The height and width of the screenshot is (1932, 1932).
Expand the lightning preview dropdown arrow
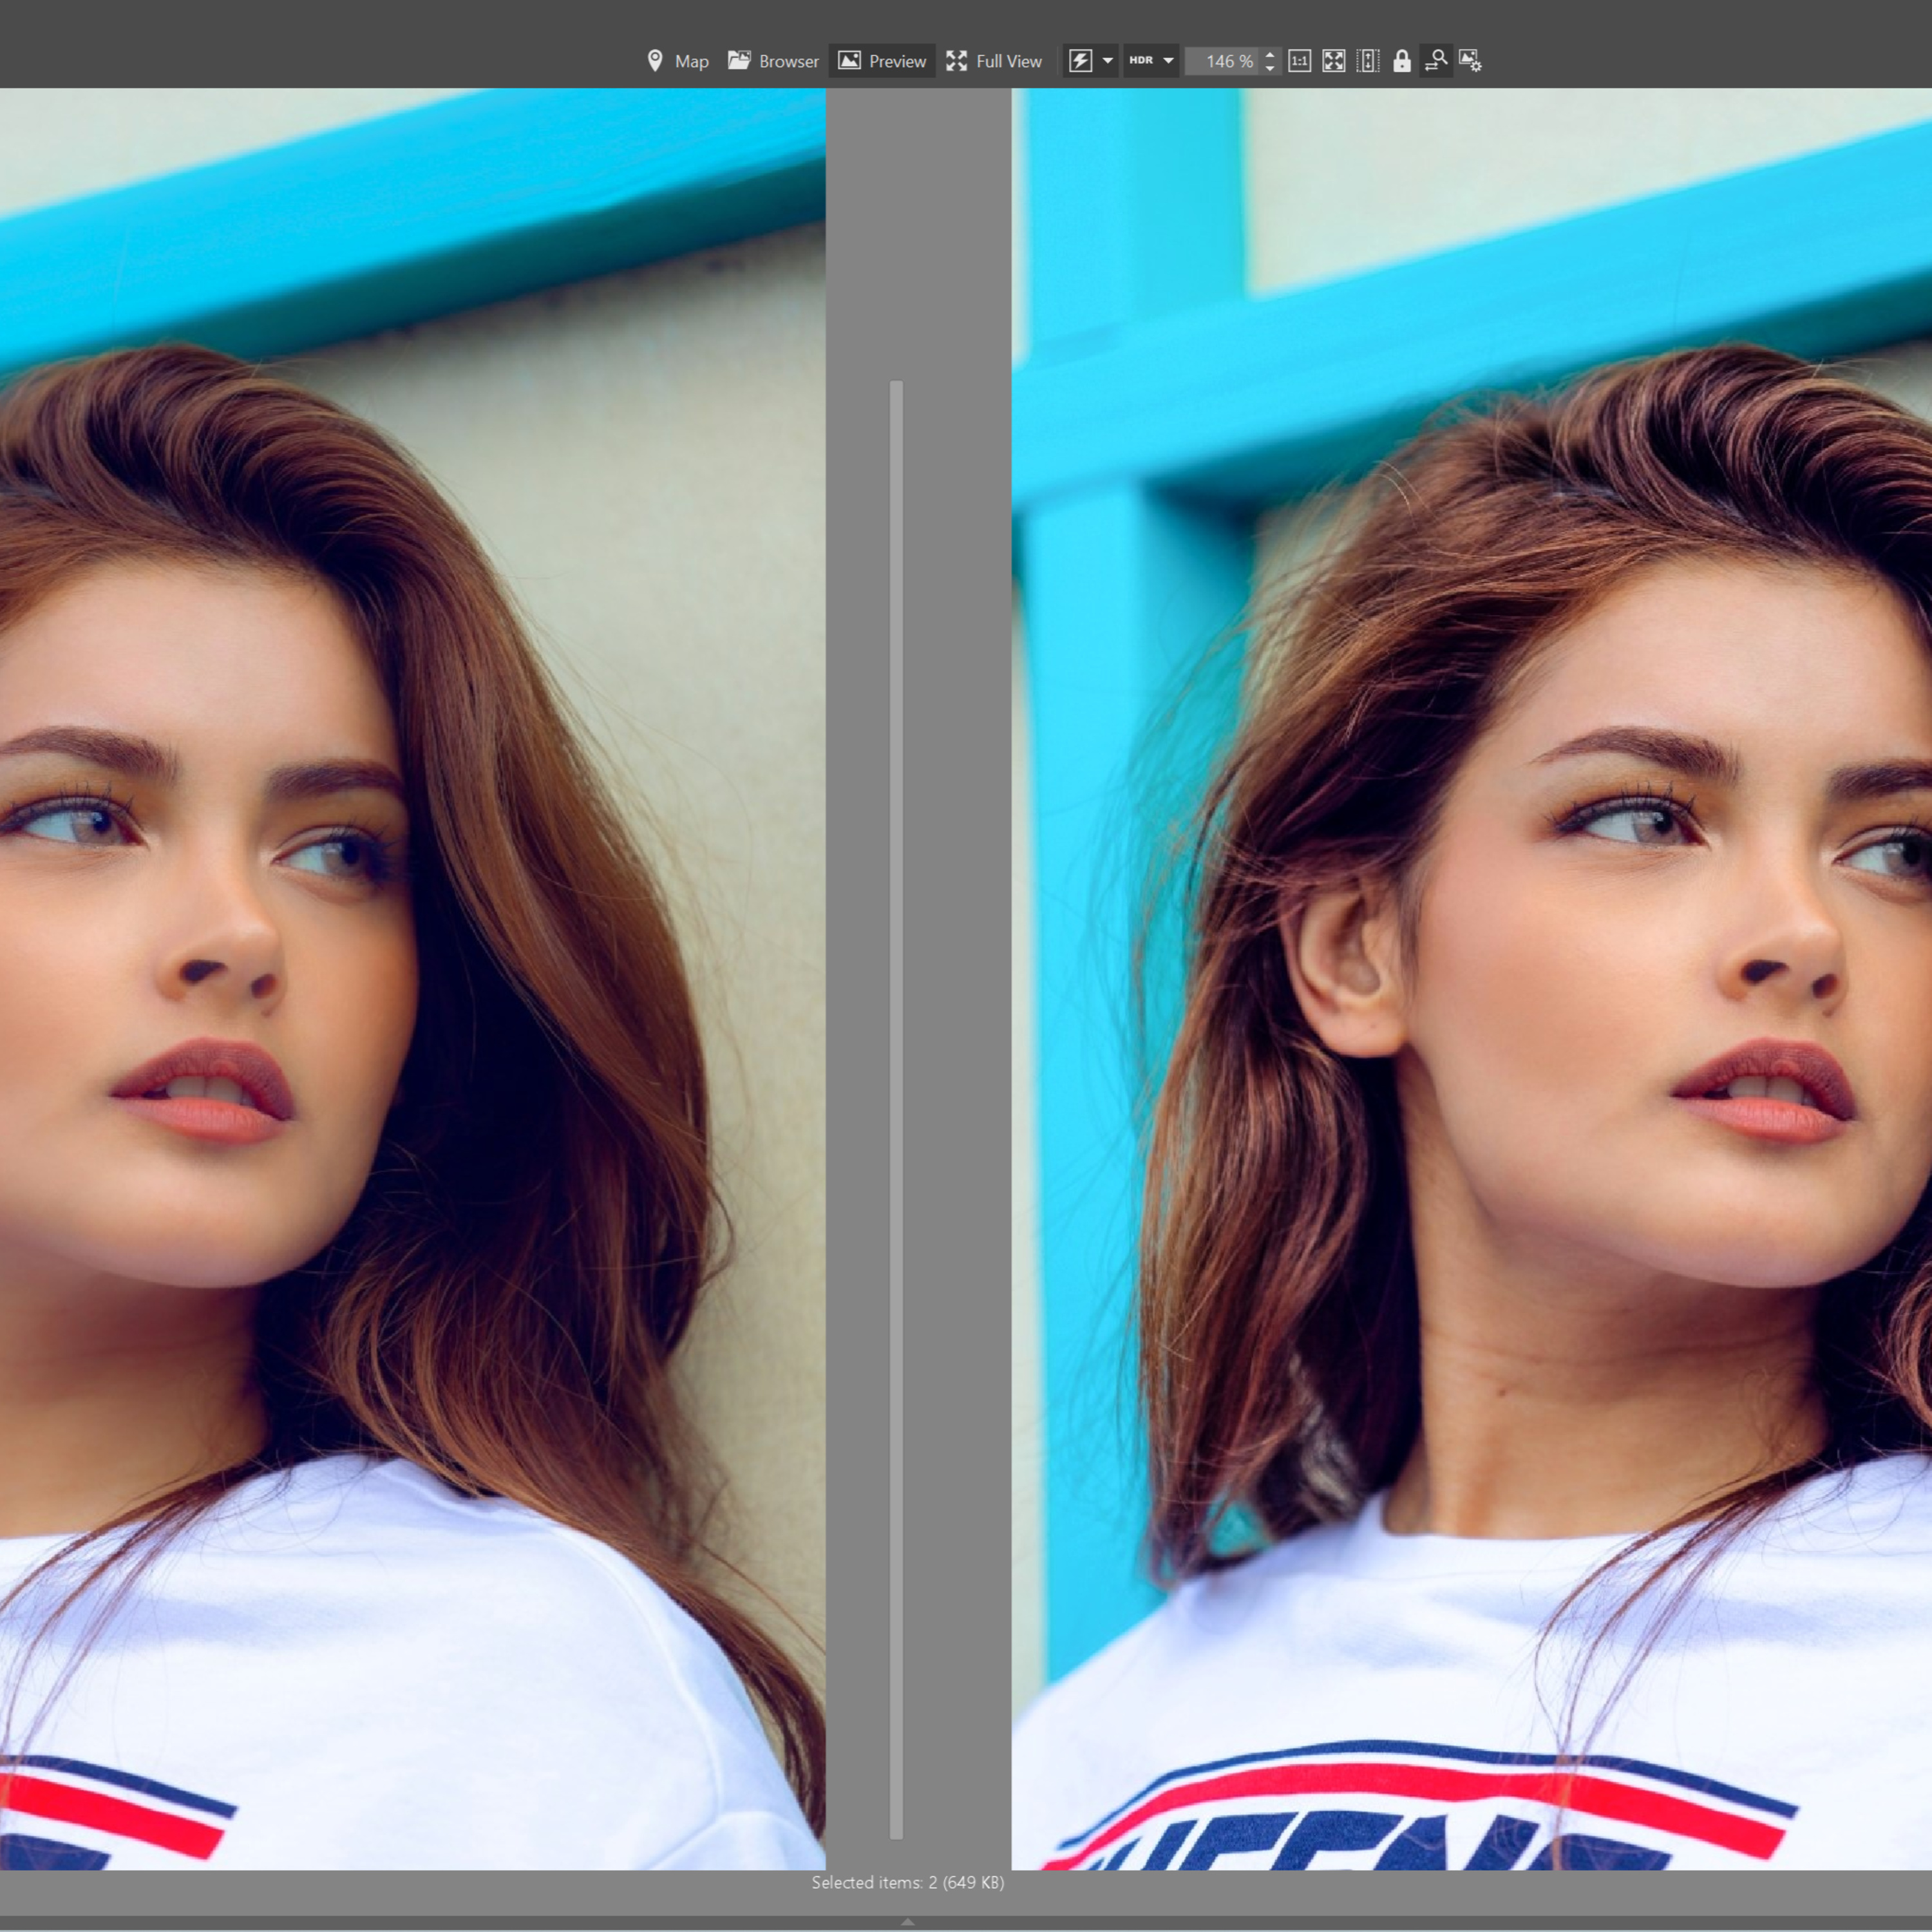point(1108,61)
